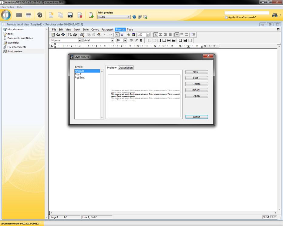Viewport: 283px width, 226px height.
Task: Click the underline formatting icon
Action: (141, 40)
